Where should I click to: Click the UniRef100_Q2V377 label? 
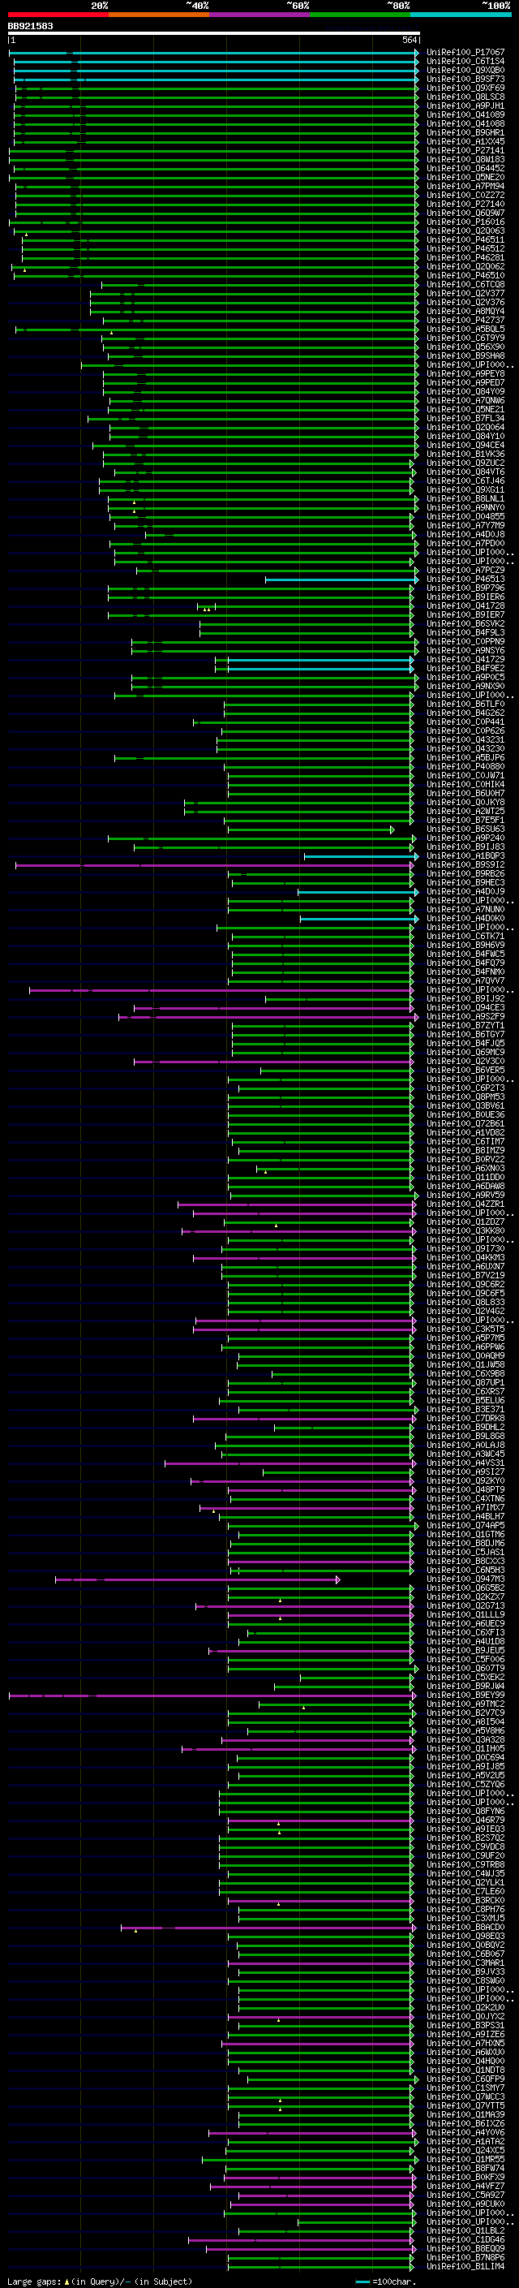(x=465, y=293)
